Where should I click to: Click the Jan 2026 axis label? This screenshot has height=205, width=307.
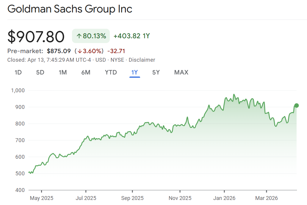224,198
